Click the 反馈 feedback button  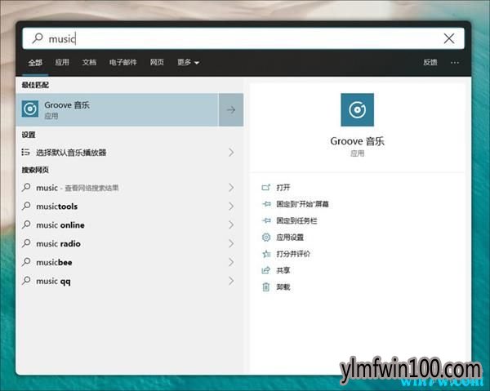pos(430,62)
